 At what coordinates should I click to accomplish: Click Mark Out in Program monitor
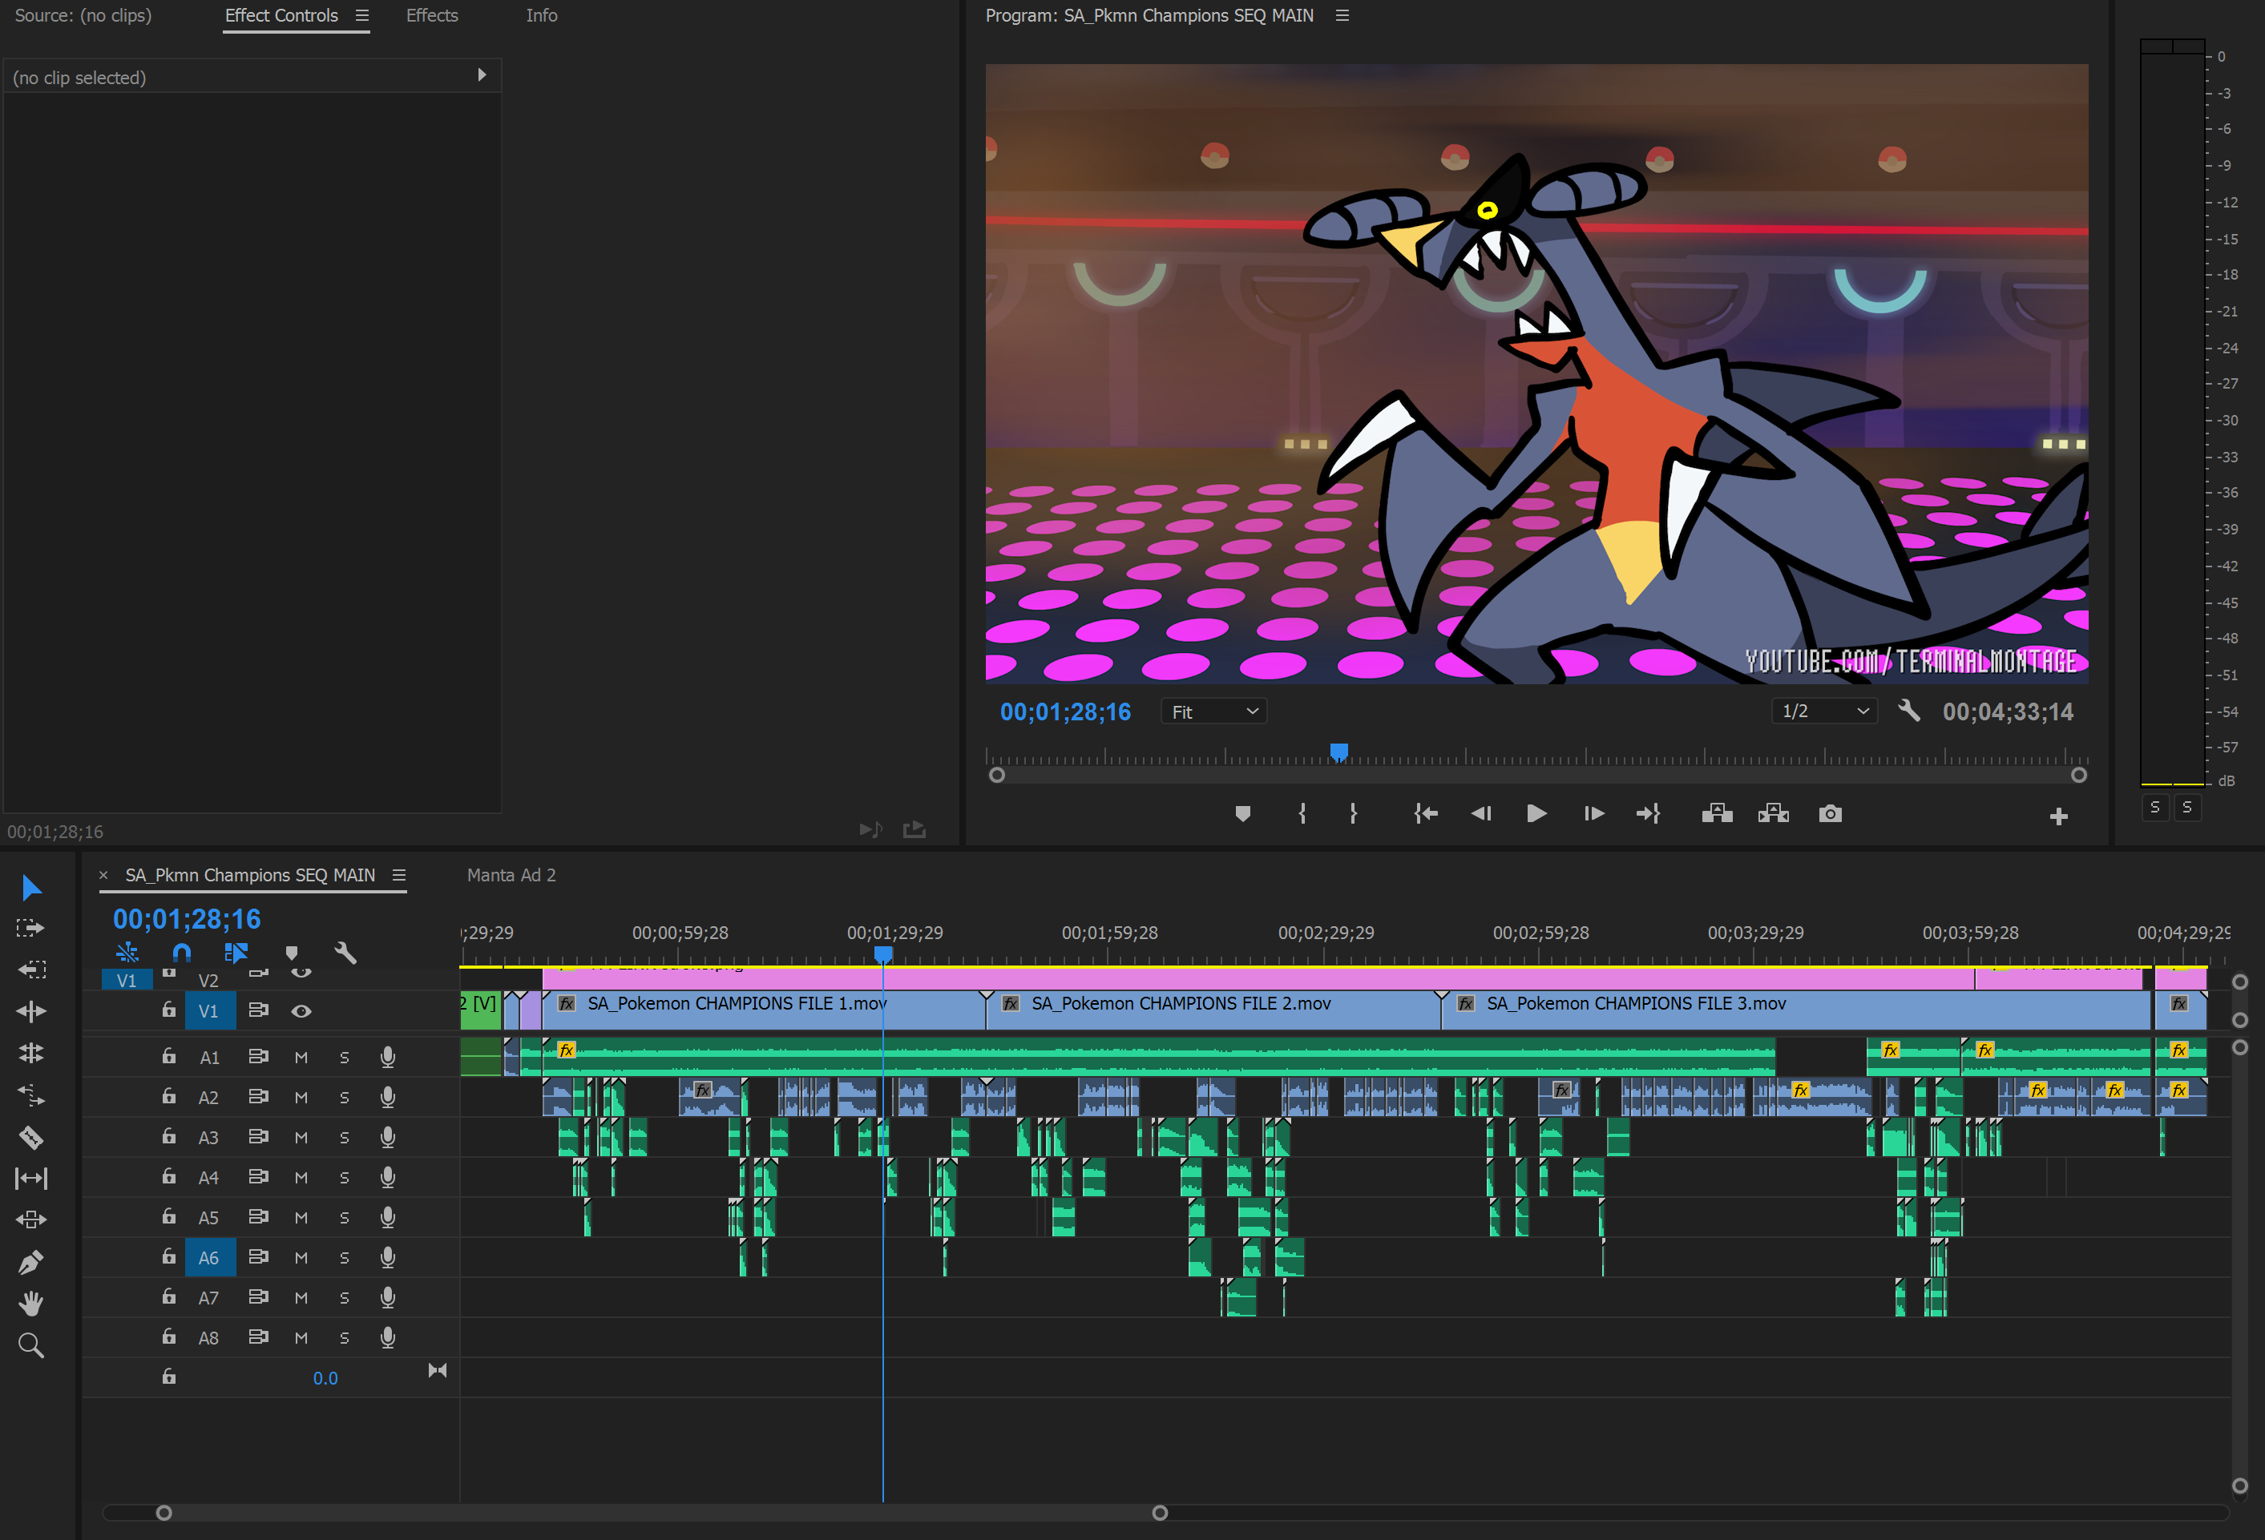click(x=1354, y=814)
